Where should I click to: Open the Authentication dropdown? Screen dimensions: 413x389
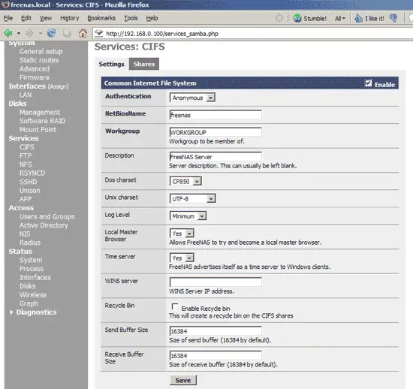tap(192, 98)
